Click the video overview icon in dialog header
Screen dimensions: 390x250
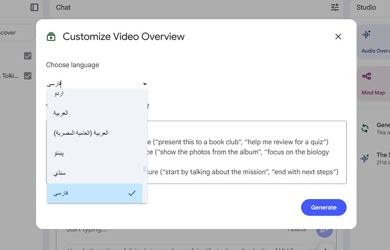[x=51, y=36]
